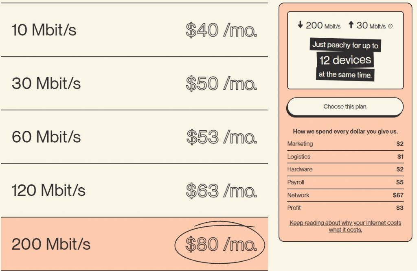
Task: Click the 'How we spend every dollar' heading
Action: [x=345, y=131]
